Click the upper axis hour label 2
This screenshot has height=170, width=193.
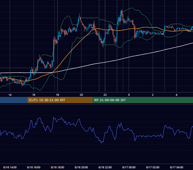[153, 95]
